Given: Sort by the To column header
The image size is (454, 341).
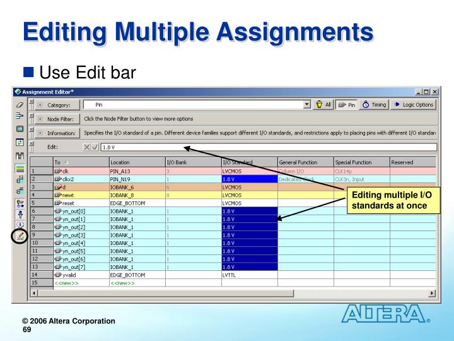Looking at the screenshot, I should point(81,162).
